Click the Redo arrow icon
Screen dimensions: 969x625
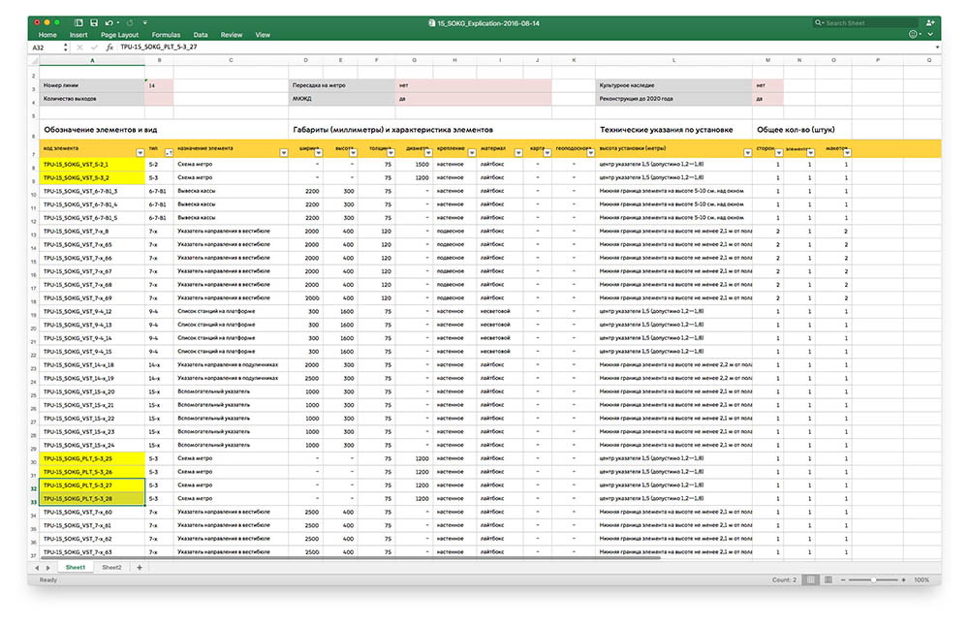pos(130,22)
